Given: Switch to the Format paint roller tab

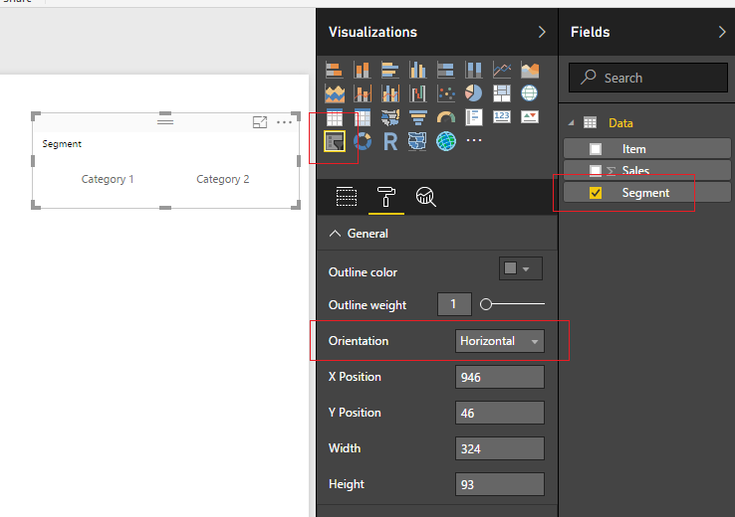Looking at the screenshot, I should [x=385, y=197].
